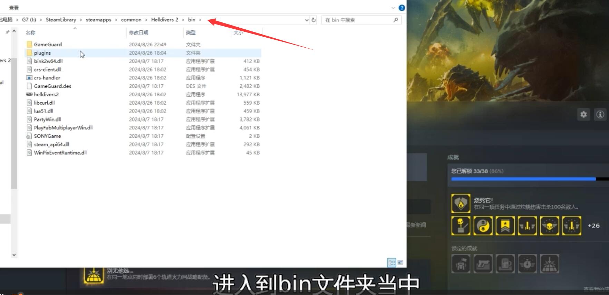Open Explorer help question mark icon
The width and height of the screenshot is (609, 295).
402,8
